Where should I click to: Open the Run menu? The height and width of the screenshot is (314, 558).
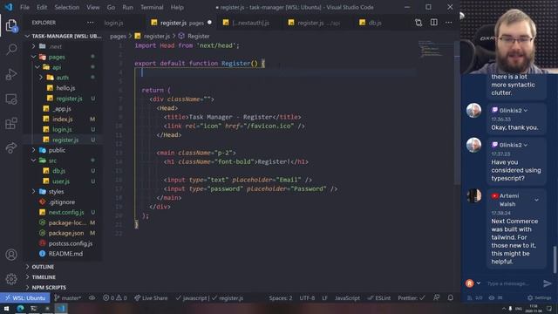[x=127, y=7]
